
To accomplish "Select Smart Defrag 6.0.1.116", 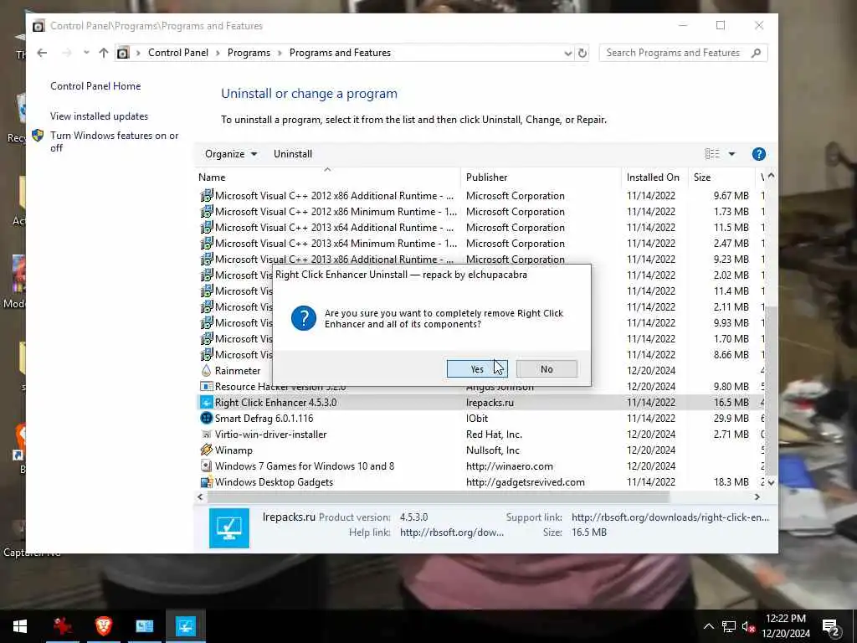I will (481, 419).
